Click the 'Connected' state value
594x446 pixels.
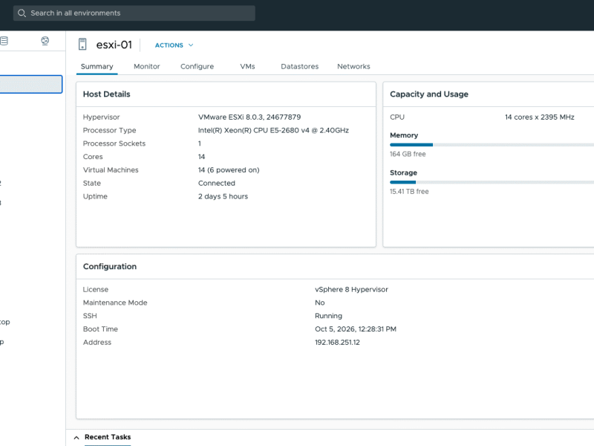(x=216, y=183)
